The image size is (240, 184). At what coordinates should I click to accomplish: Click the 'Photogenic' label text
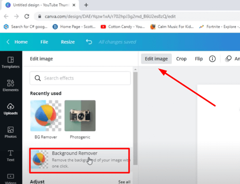point(80,137)
